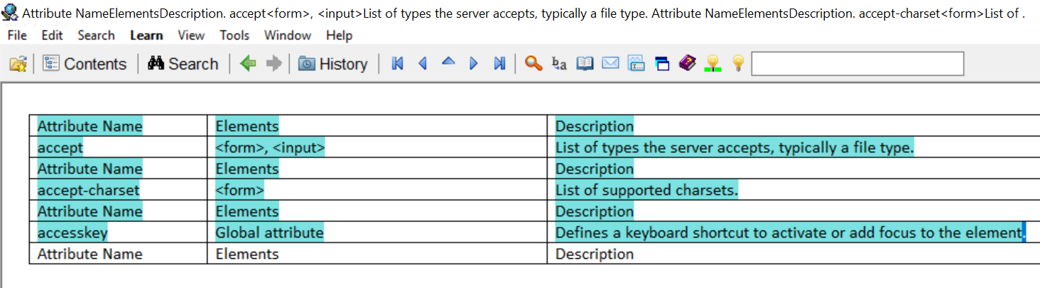Go up to parent topic
This screenshot has width=1040, height=288.
(448, 62)
